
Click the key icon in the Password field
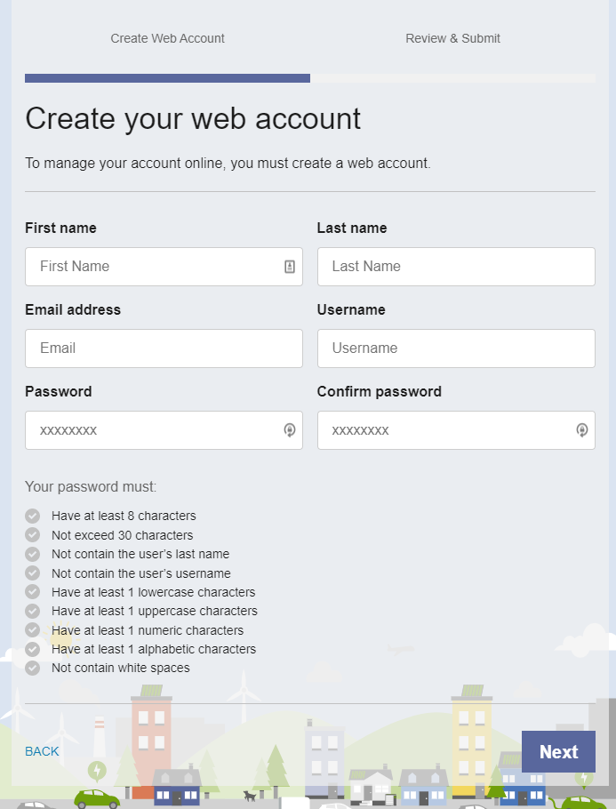coord(290,430)
